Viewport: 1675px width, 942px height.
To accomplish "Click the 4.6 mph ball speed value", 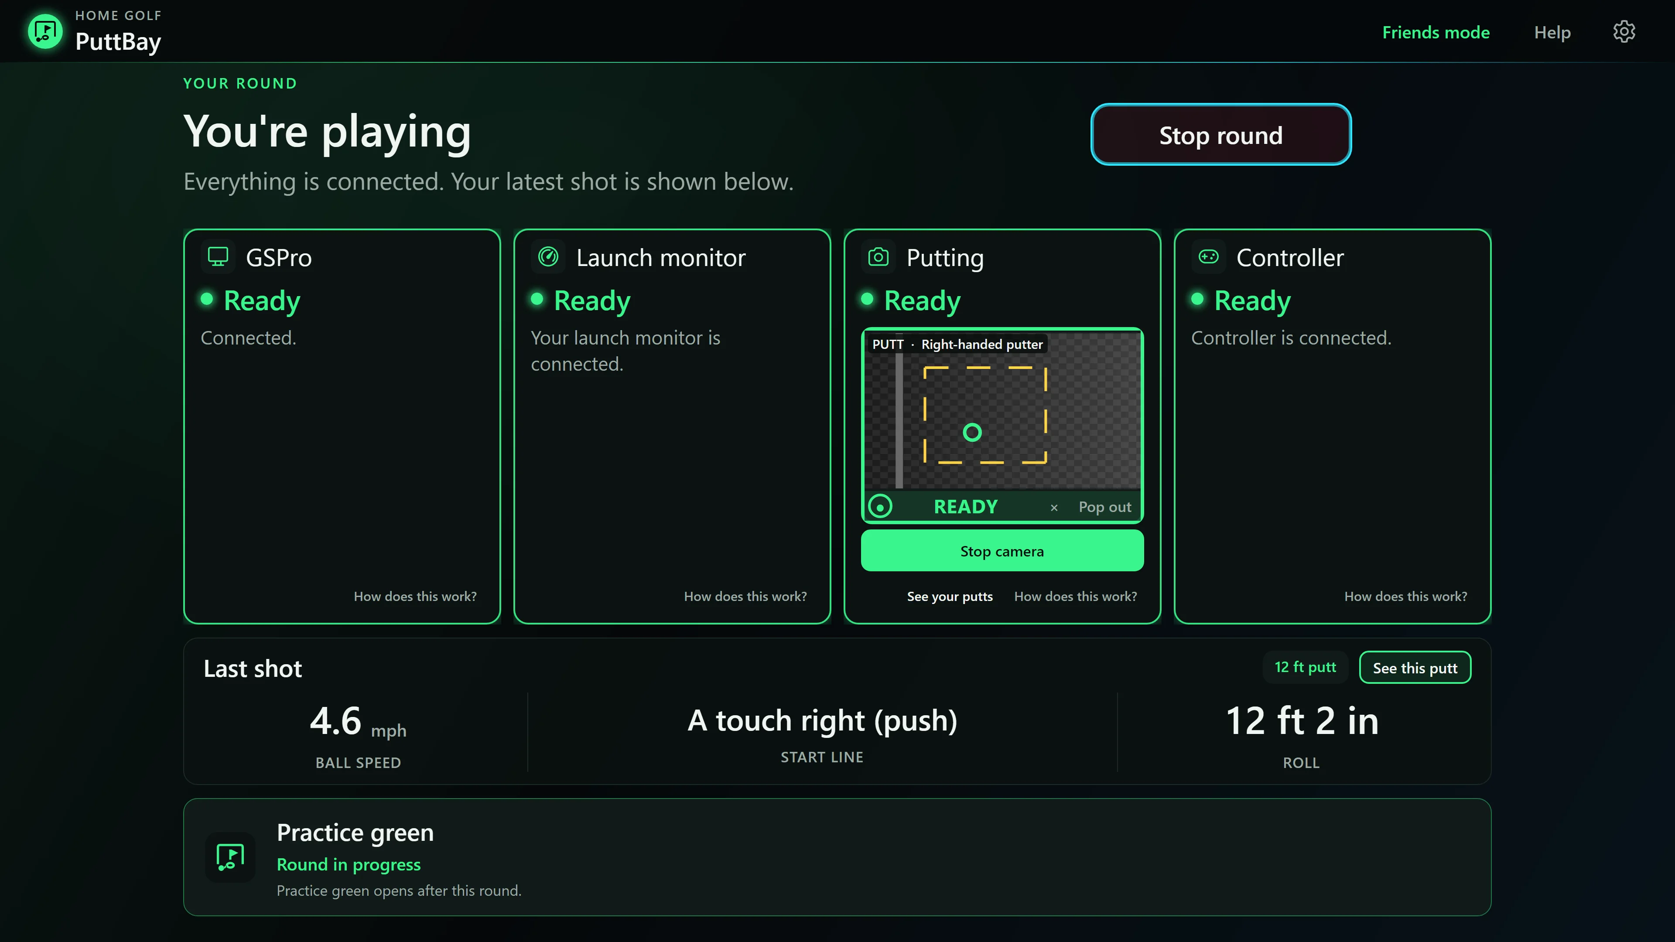I will coord(358,721).
